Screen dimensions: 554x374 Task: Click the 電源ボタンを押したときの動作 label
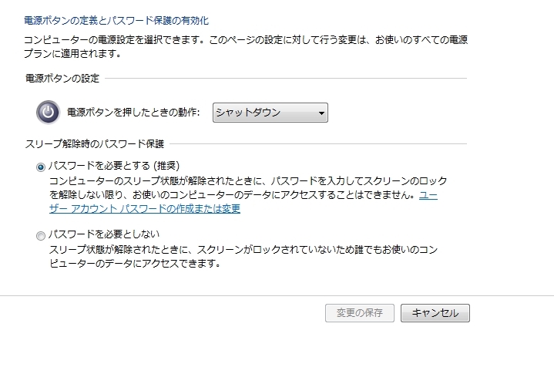pos(134,113)
